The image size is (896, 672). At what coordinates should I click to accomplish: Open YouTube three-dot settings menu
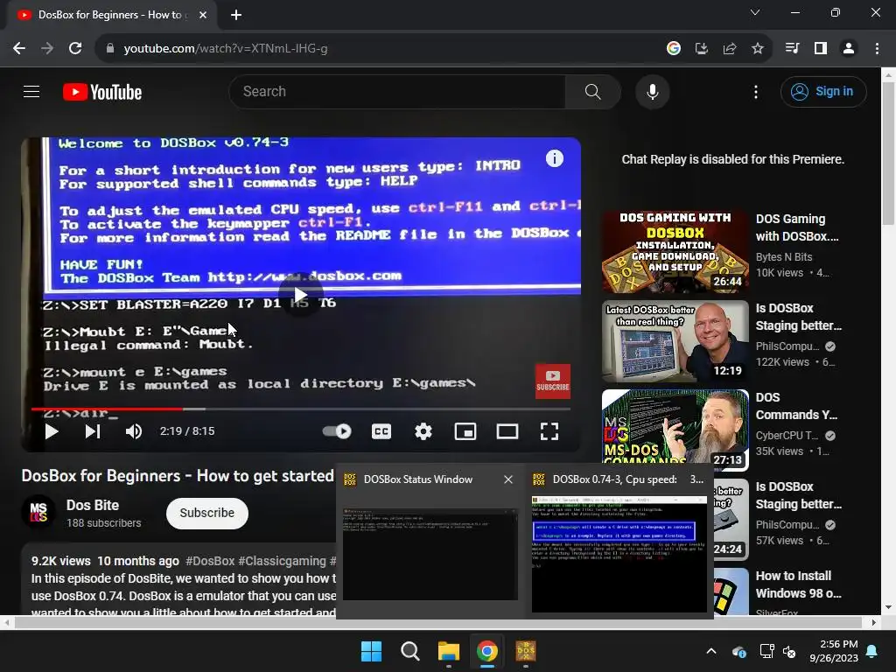click(x=755, y=92)
